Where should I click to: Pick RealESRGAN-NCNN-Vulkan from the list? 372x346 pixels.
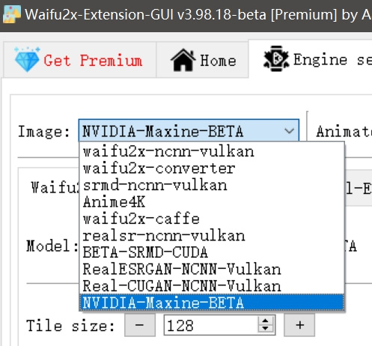point(212,269)
